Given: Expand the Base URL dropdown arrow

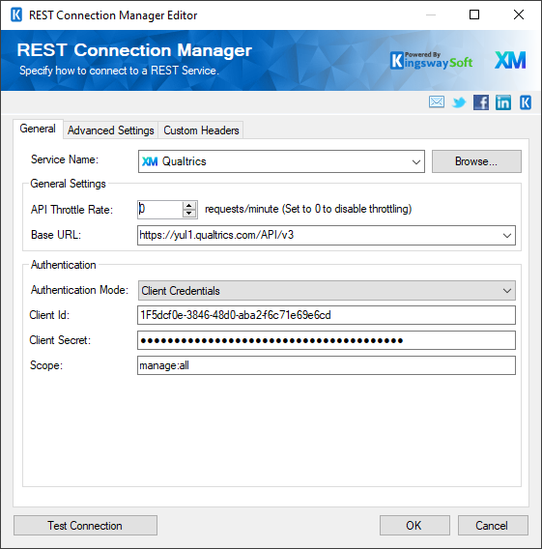Looking at the screenshot, I should coord(507,235).
